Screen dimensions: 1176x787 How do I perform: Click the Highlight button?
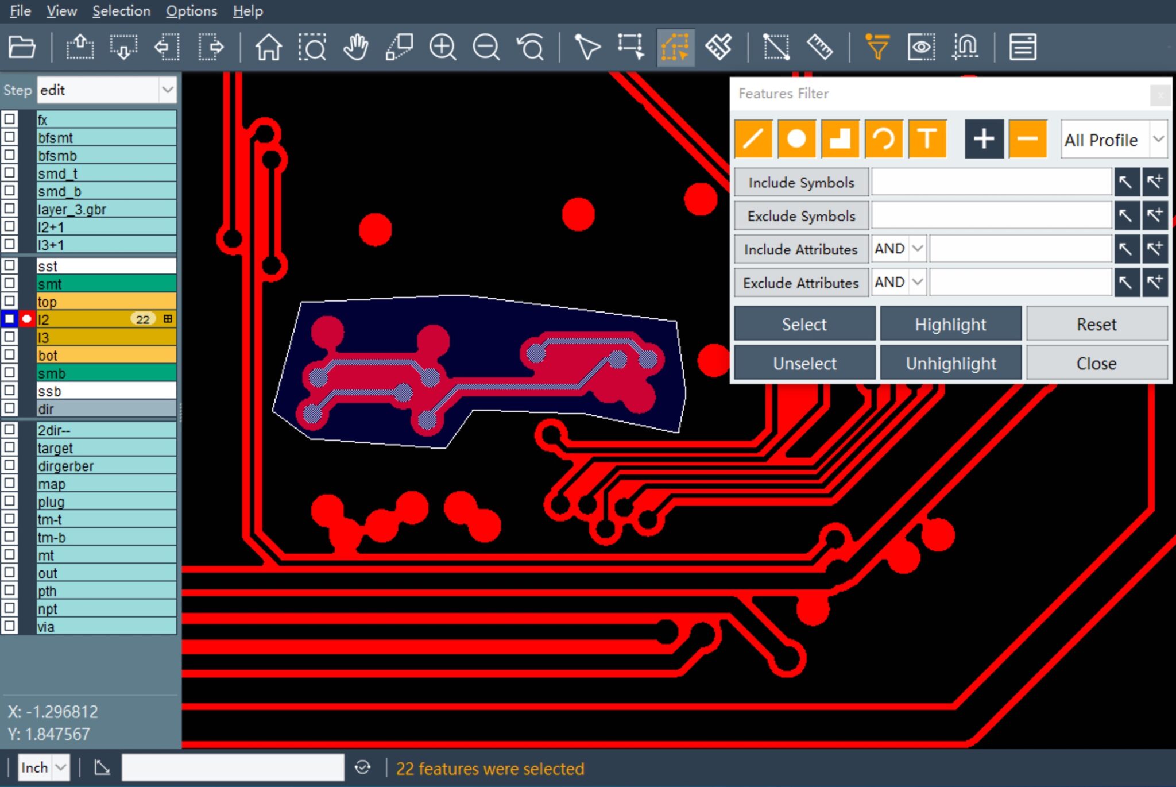[951, 323]
